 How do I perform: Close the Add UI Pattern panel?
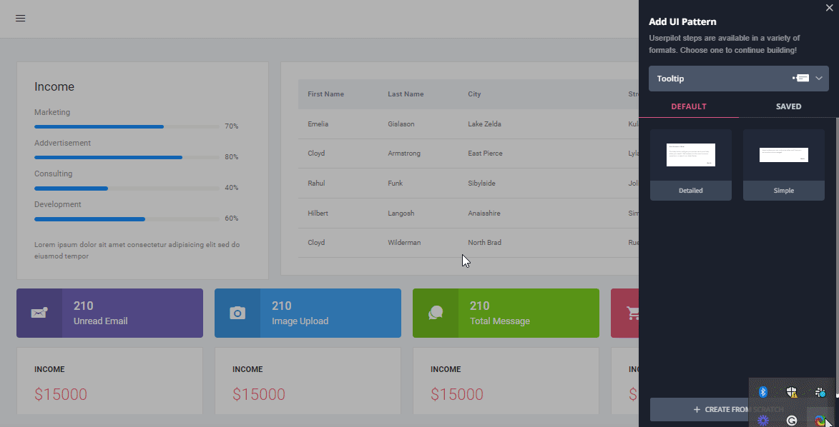pos(830,7)
